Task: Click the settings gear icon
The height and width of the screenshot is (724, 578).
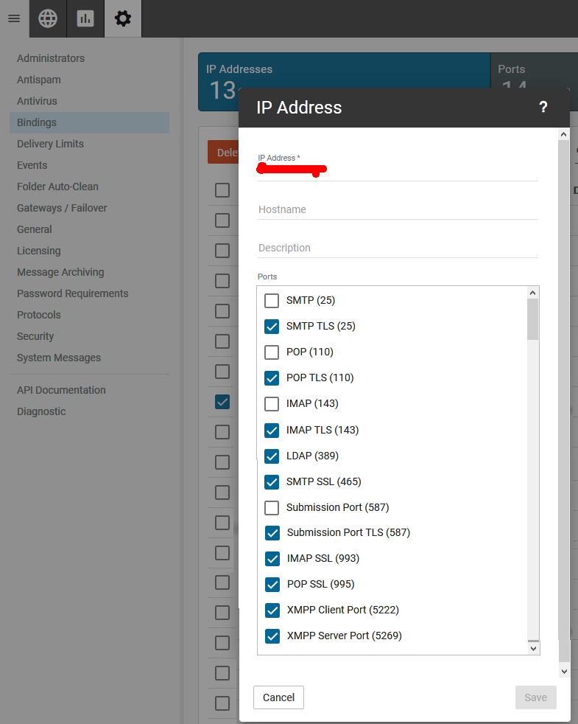Action: [x=123, y=18]
